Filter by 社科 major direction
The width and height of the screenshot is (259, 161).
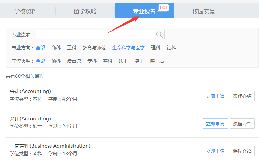pos(171,48)
